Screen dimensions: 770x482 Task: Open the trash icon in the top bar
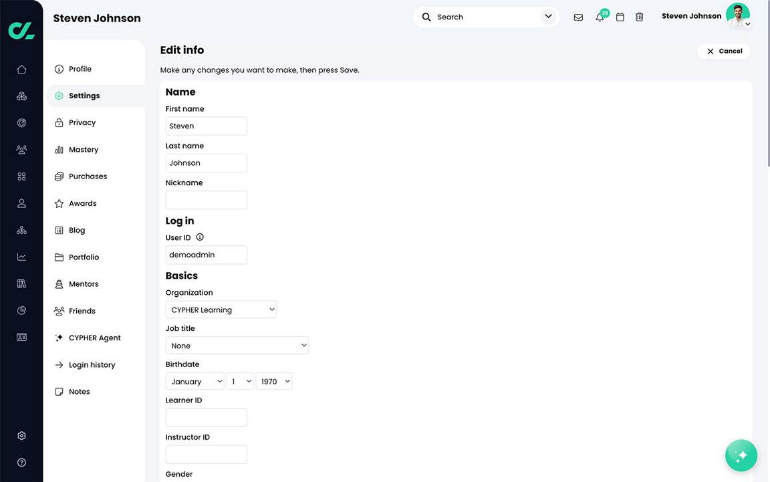[639, 17]
